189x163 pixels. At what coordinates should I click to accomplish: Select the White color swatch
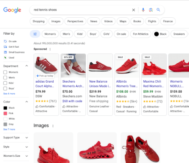[5, 119]
